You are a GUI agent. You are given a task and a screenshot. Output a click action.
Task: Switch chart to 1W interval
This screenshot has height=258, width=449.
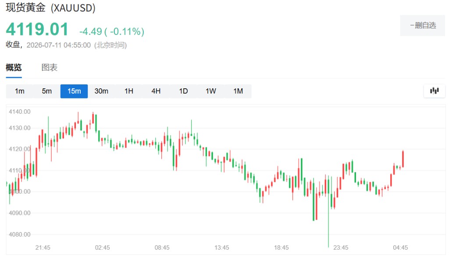(211, 91)
